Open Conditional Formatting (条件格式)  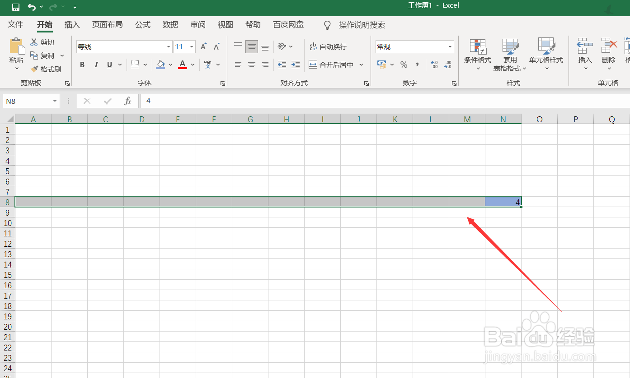coord(478,55)
